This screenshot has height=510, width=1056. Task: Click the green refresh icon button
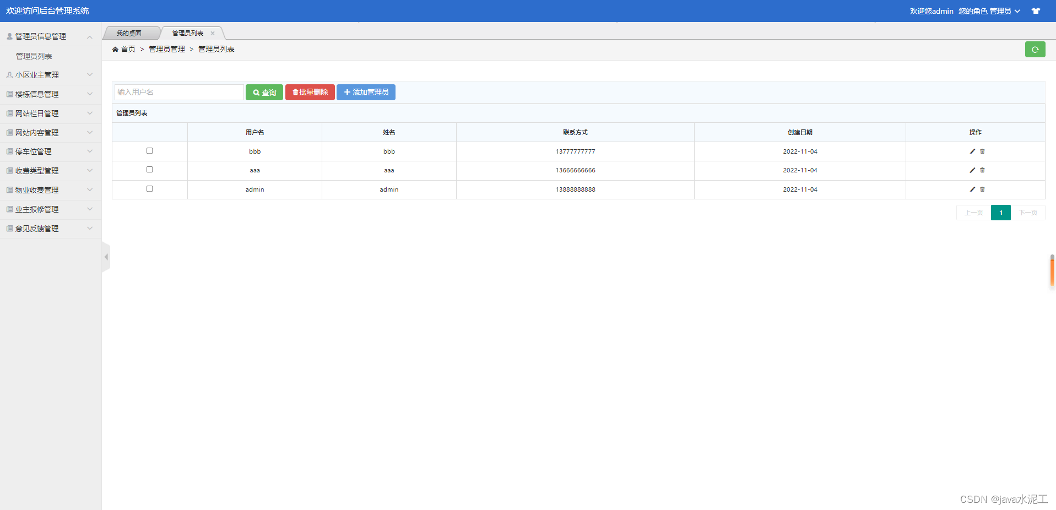coord(1035,50)
